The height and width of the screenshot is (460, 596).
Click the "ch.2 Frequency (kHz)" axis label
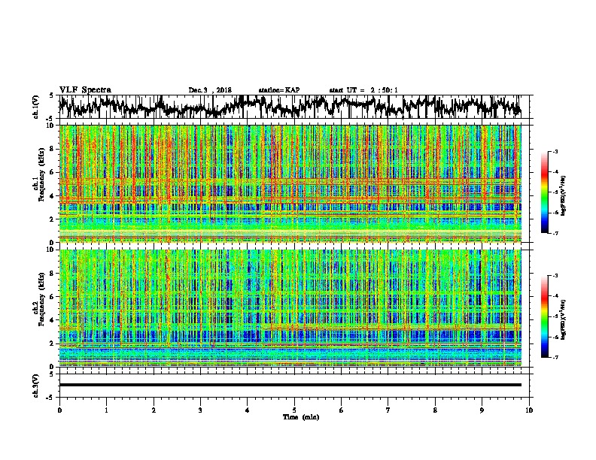point(40,300)
